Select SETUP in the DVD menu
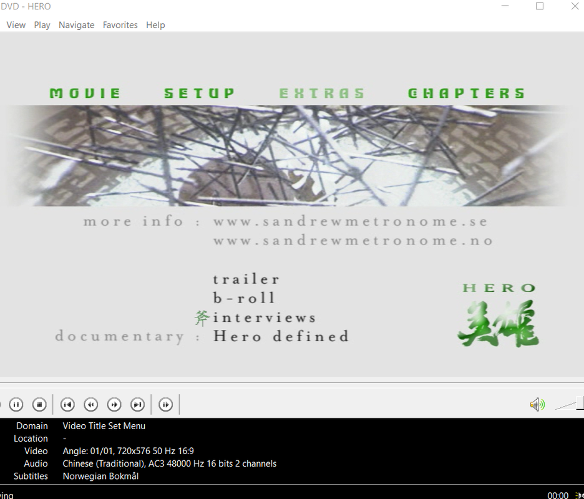Image resolution: width=584 pixels, height=499 pixels. pos(200,93)
